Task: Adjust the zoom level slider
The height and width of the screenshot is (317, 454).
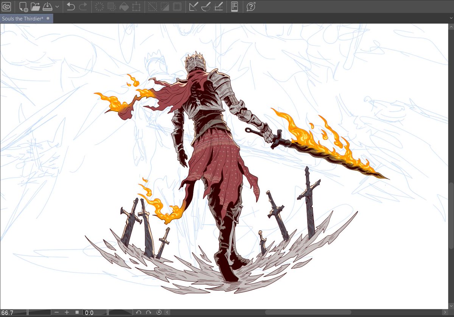Action: coord(40,312)
